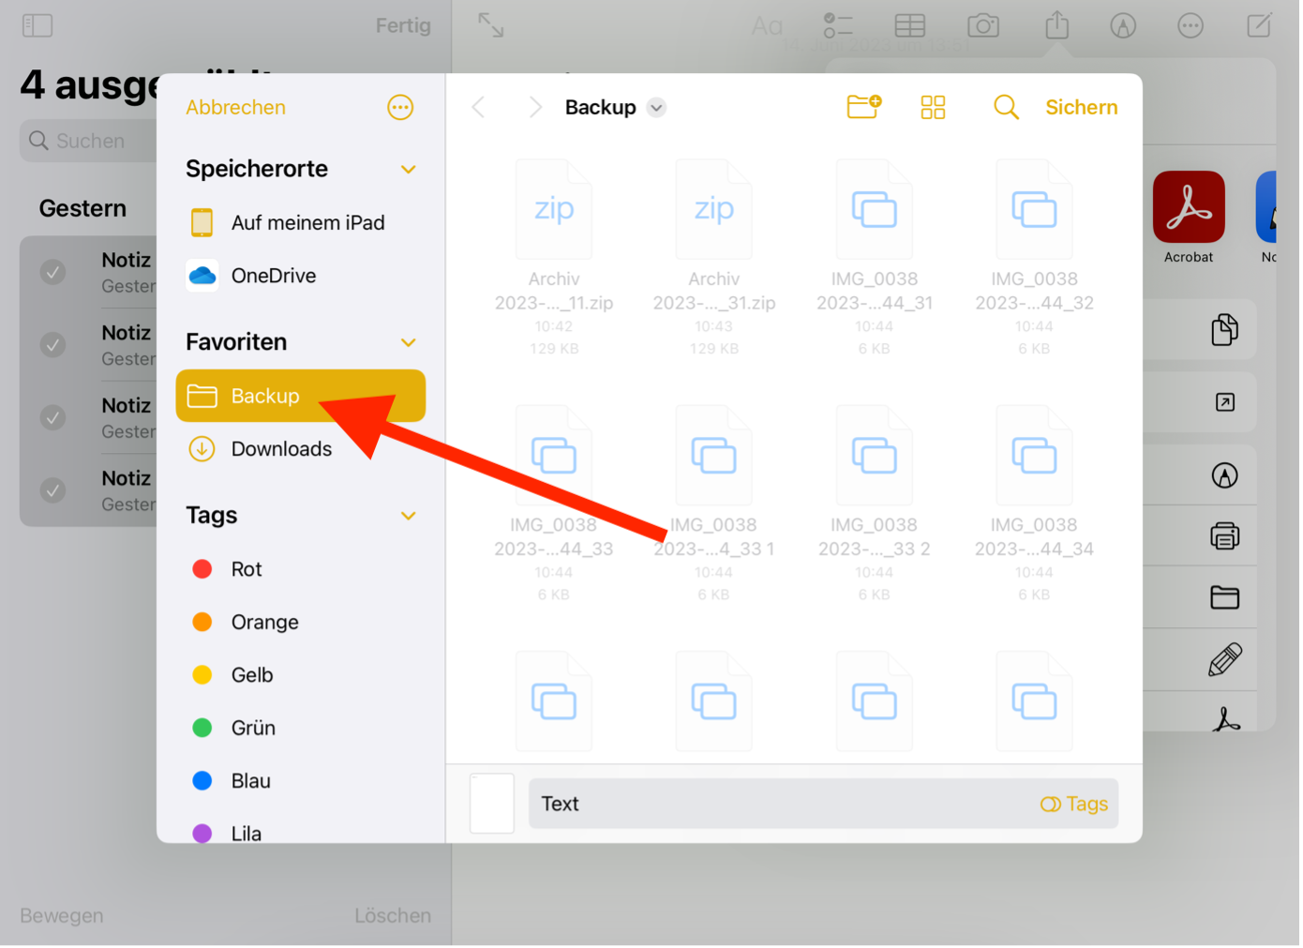Open search in the file picker
Image resolution: width=1303 pixels, height=948 pixels.
1005,107
